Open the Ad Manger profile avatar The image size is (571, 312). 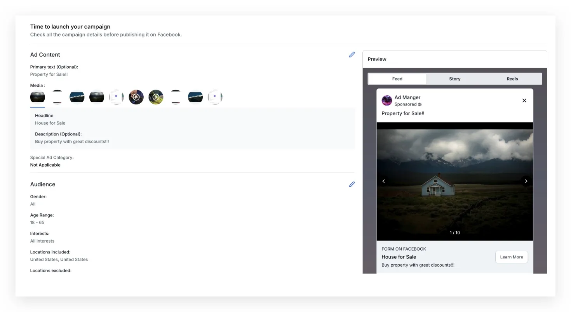[x=387, y=101]
